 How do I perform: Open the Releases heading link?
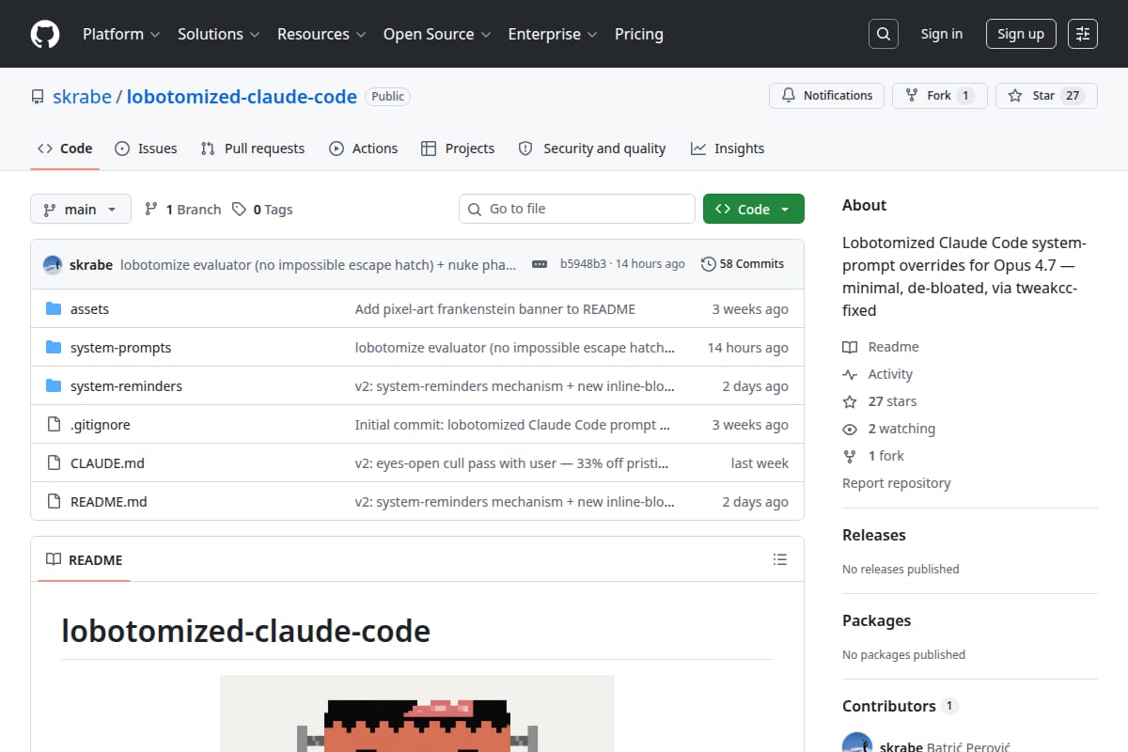[x=874, y=535]
